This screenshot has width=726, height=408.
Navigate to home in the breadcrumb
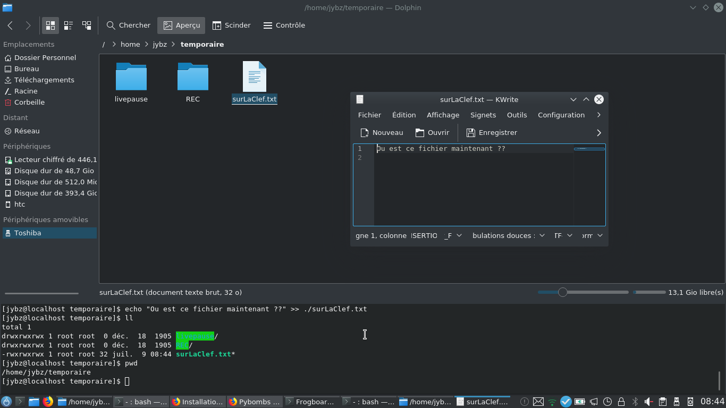pos(130,44)
